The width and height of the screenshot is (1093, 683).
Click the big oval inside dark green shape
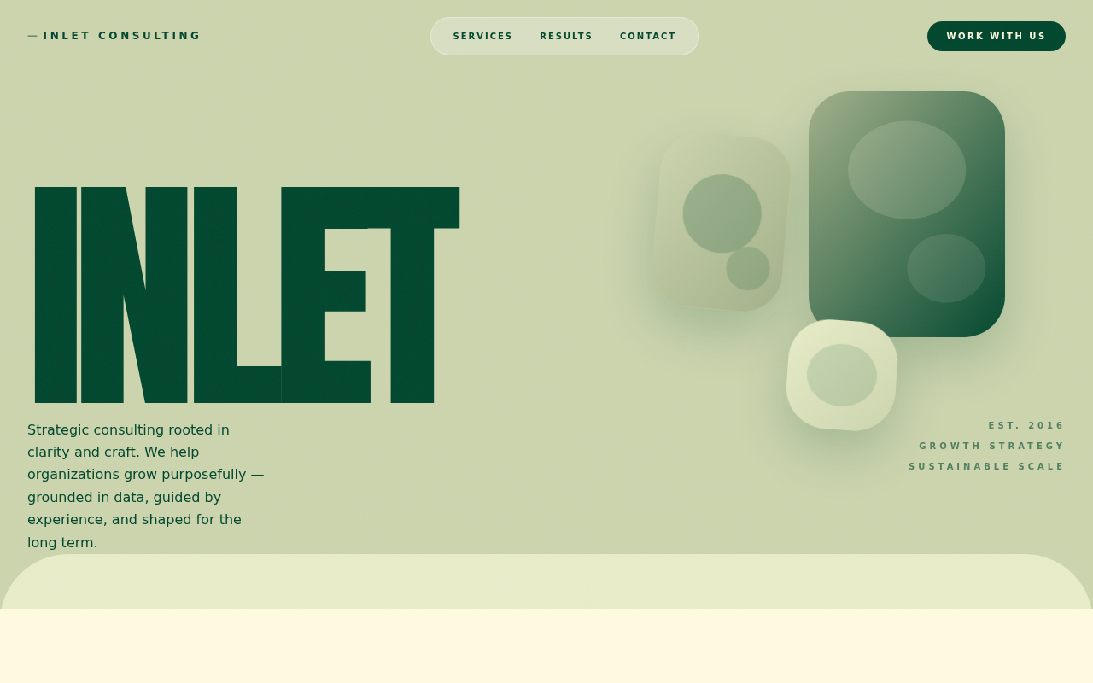pyautogui.click(x=907, y=170)
